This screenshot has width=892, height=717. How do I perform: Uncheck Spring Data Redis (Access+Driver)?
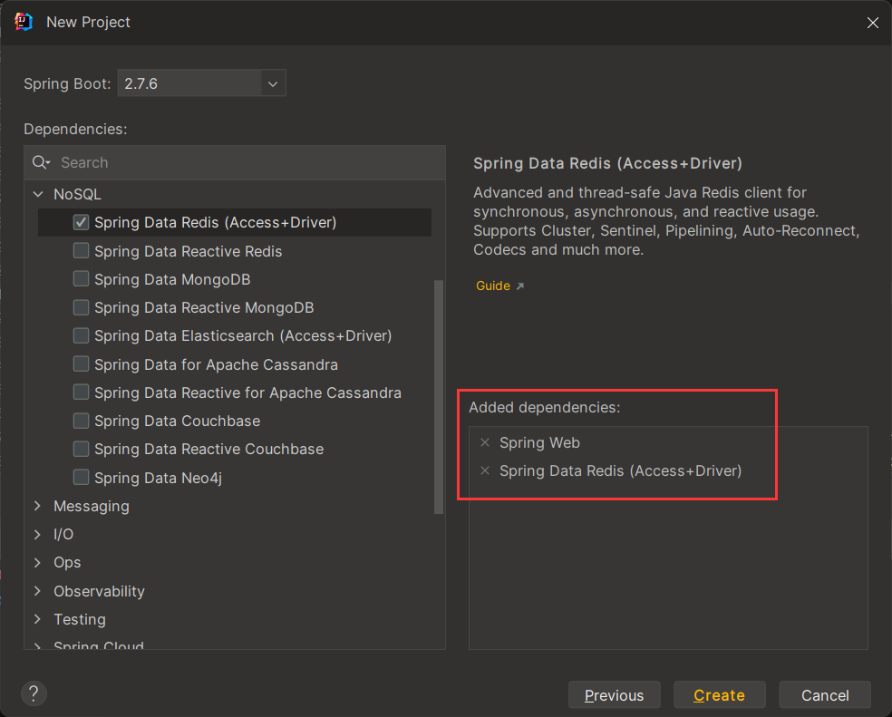click(x=81, y=222)
